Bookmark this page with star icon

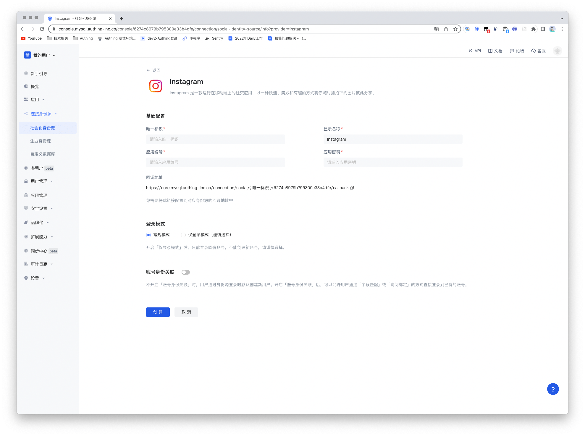click(x=455, y=29)
